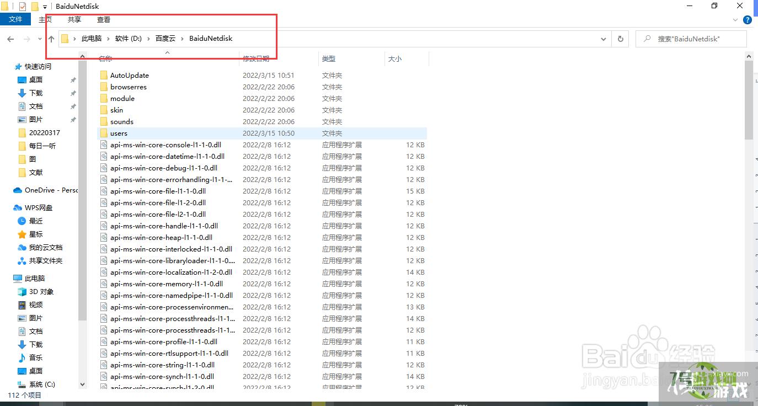758x406 pixels.
Task: Select 每日一听 in the sidebar
Action: (x=42, y=146)
